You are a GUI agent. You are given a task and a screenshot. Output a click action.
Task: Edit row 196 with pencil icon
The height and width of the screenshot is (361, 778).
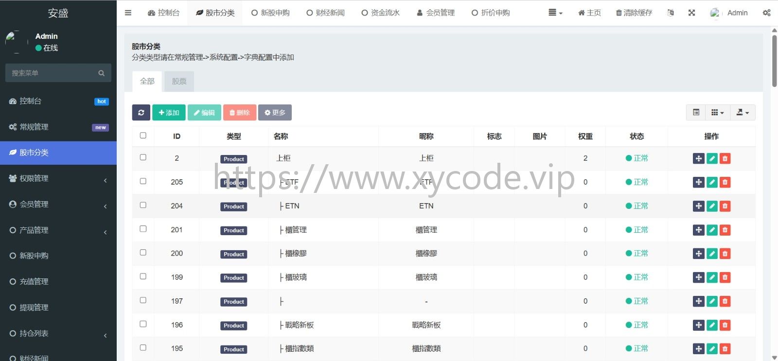(x=712, y=325)
